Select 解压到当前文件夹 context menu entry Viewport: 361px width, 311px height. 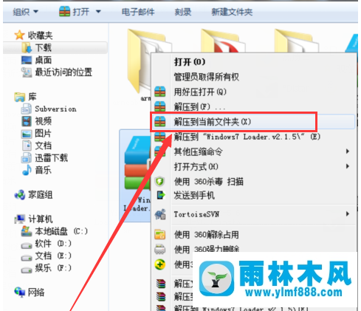[x=212, y=122]
